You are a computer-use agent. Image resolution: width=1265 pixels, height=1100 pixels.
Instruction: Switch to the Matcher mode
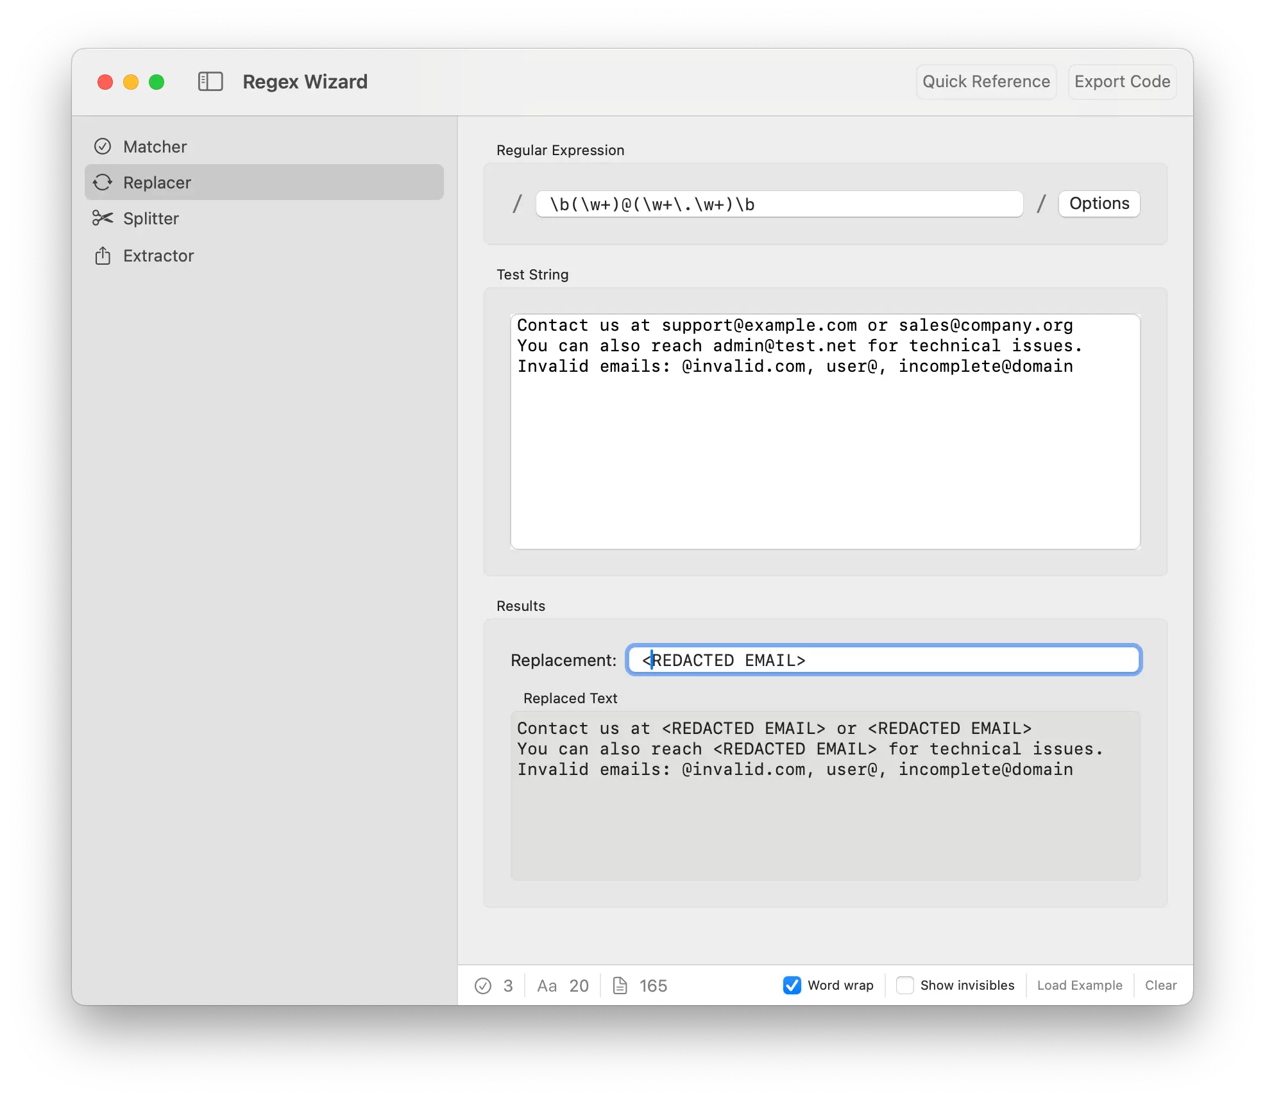point(155,147)
